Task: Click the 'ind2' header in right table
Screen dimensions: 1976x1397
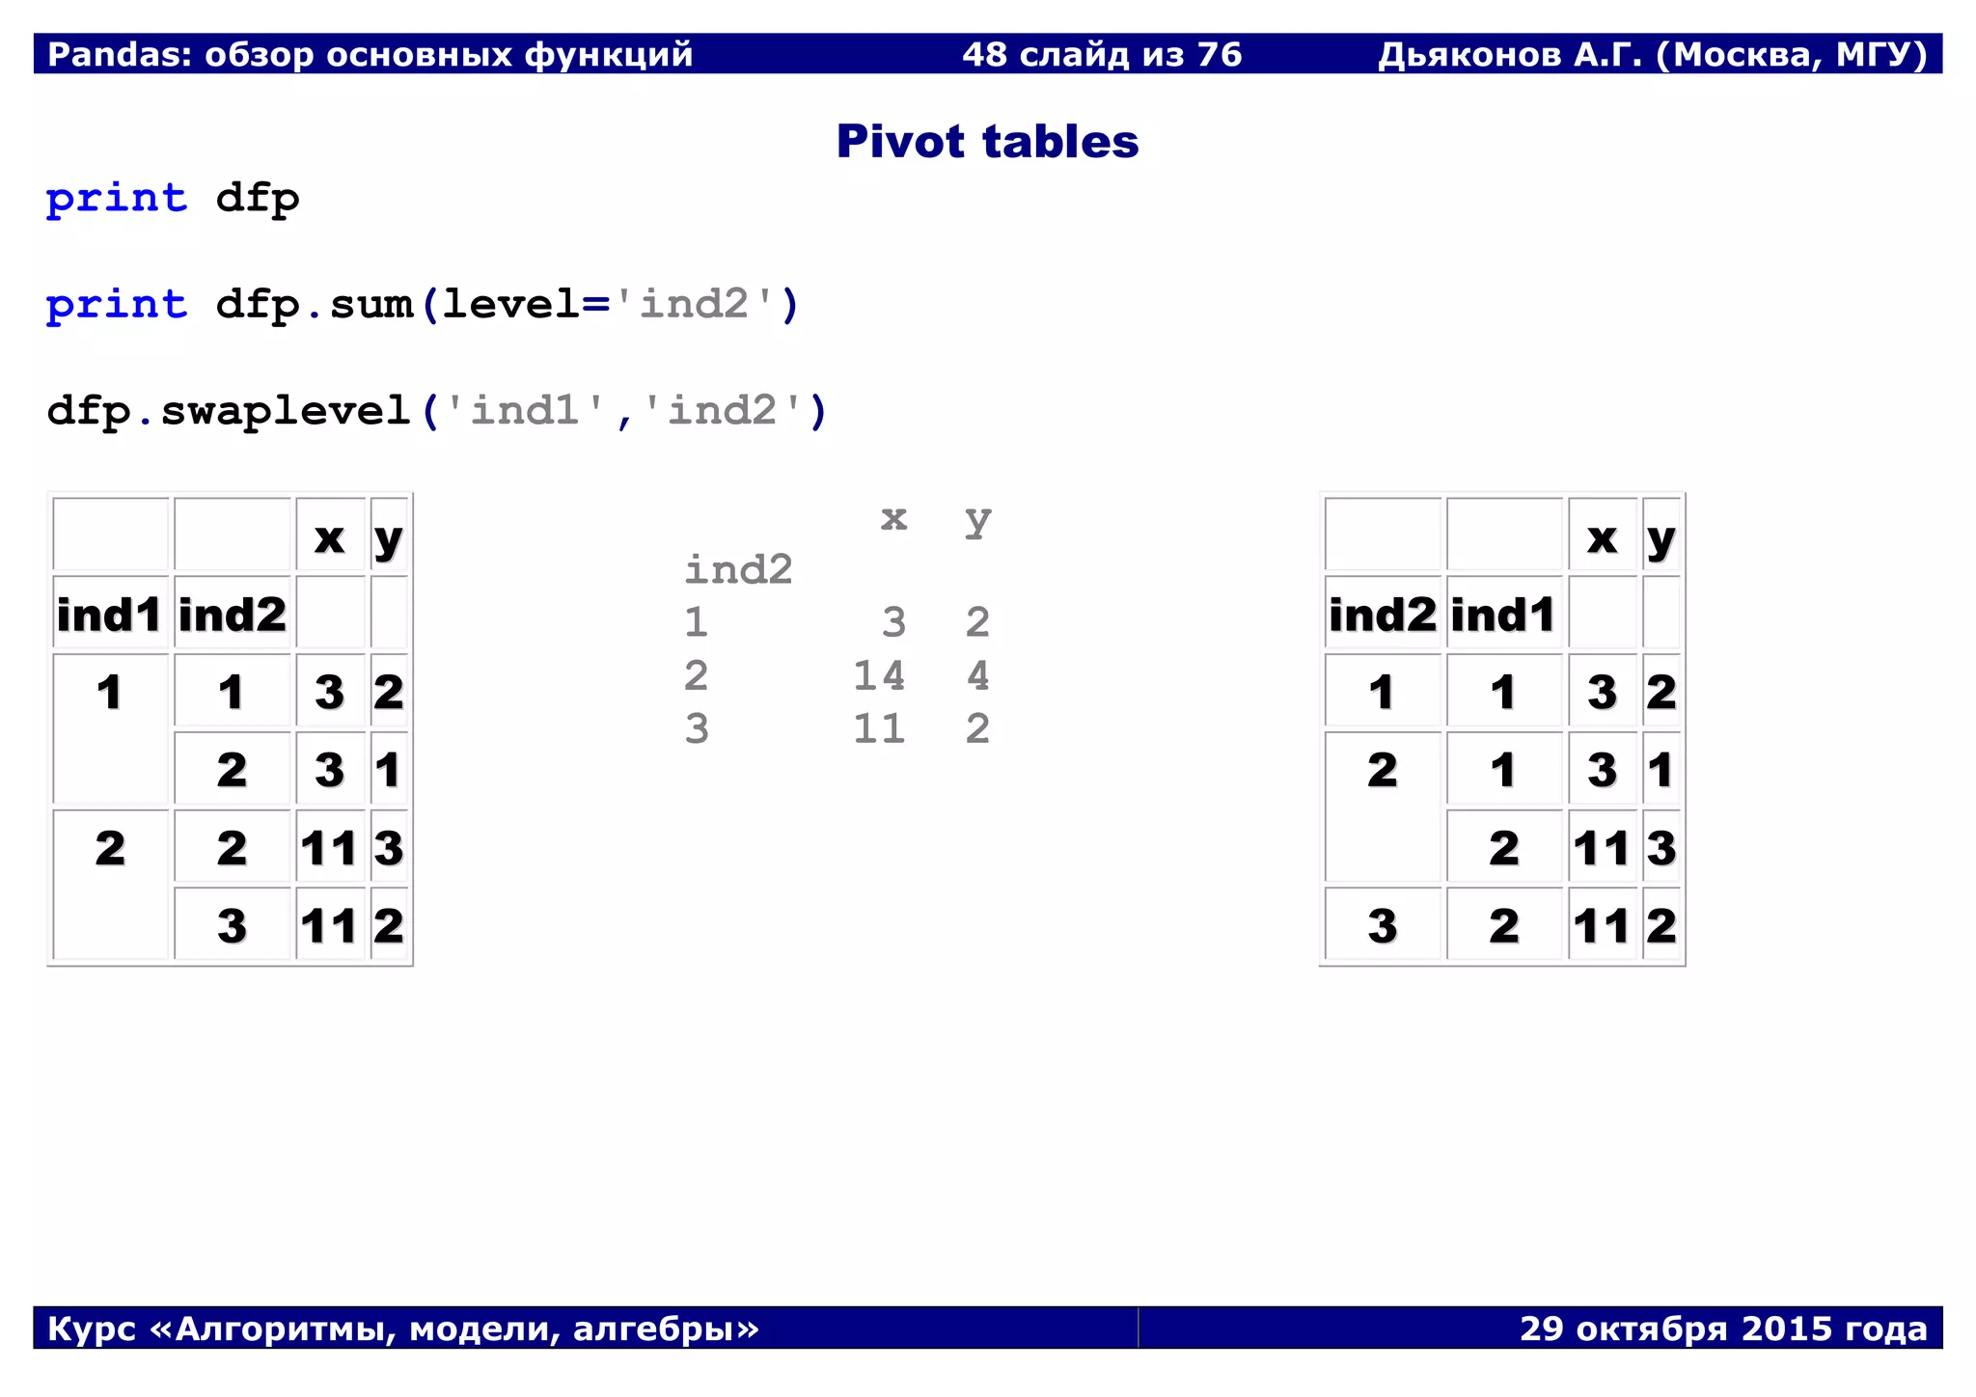Action: (x=1382, y=615)
